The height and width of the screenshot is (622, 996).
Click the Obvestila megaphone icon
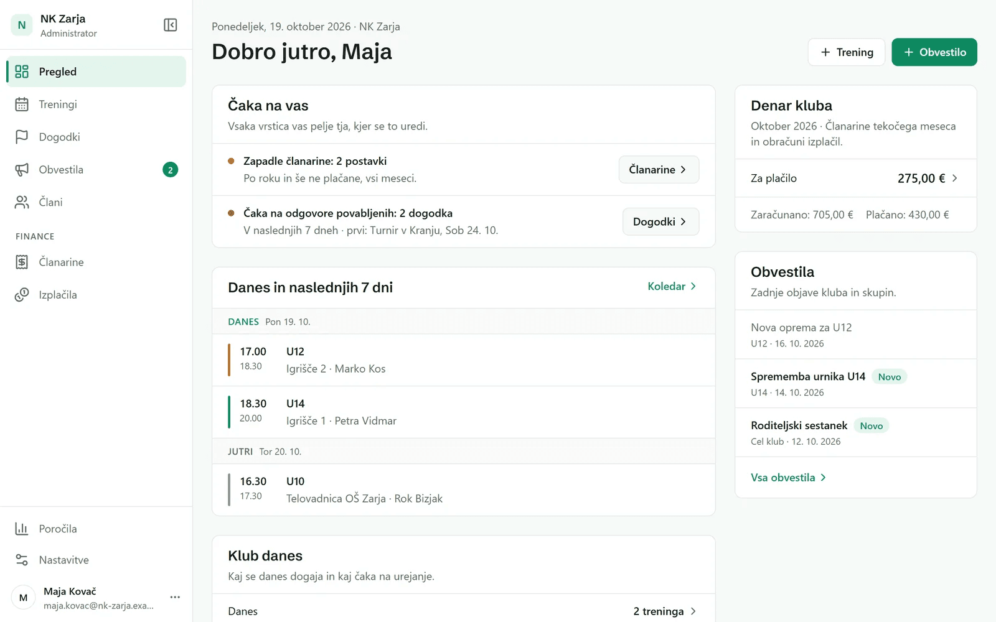coord(22,170)
